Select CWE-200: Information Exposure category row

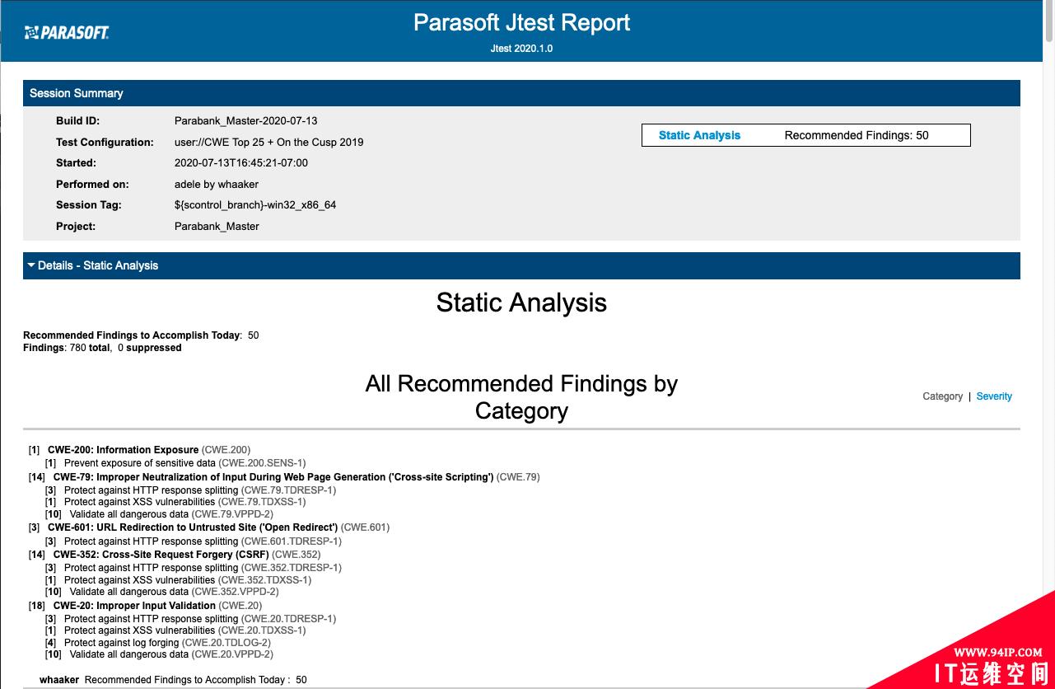[139, 450]
